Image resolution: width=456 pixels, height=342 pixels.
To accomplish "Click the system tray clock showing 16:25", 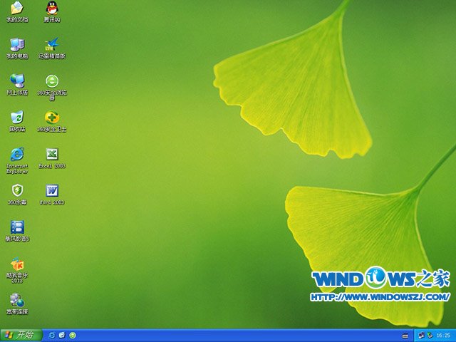I will pos(442,335).
